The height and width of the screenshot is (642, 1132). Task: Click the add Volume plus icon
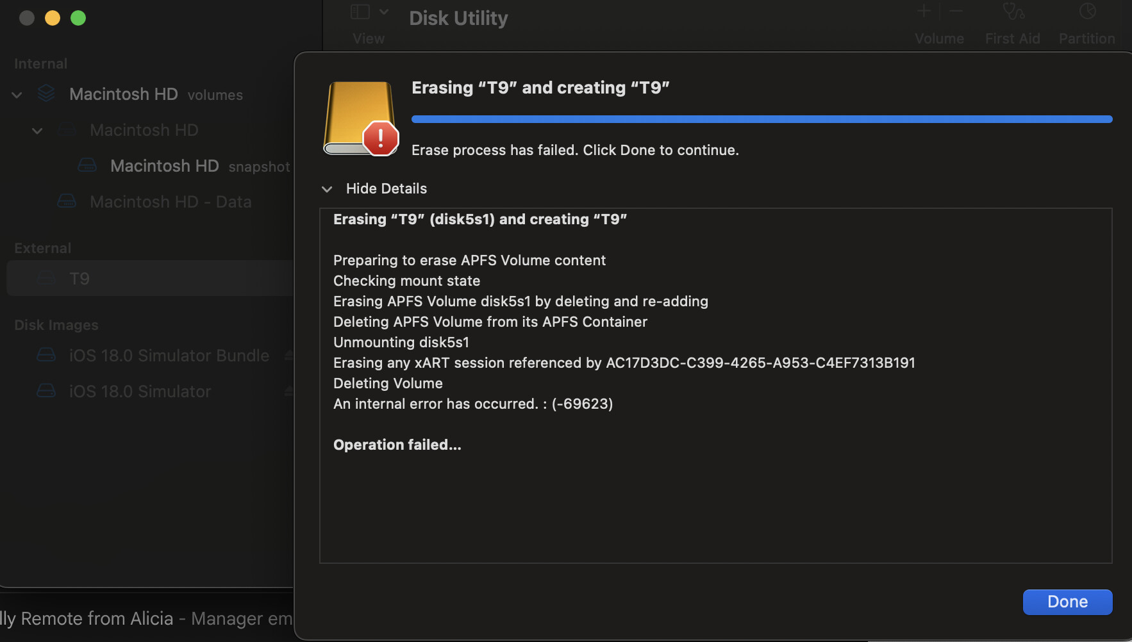tap(924, 11)
